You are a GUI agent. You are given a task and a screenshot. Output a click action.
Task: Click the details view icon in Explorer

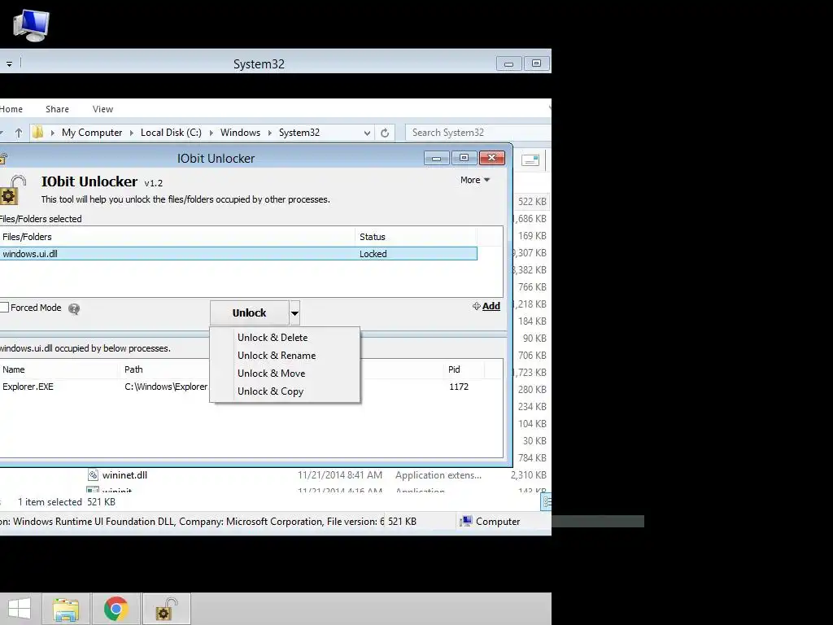[546, 501]
